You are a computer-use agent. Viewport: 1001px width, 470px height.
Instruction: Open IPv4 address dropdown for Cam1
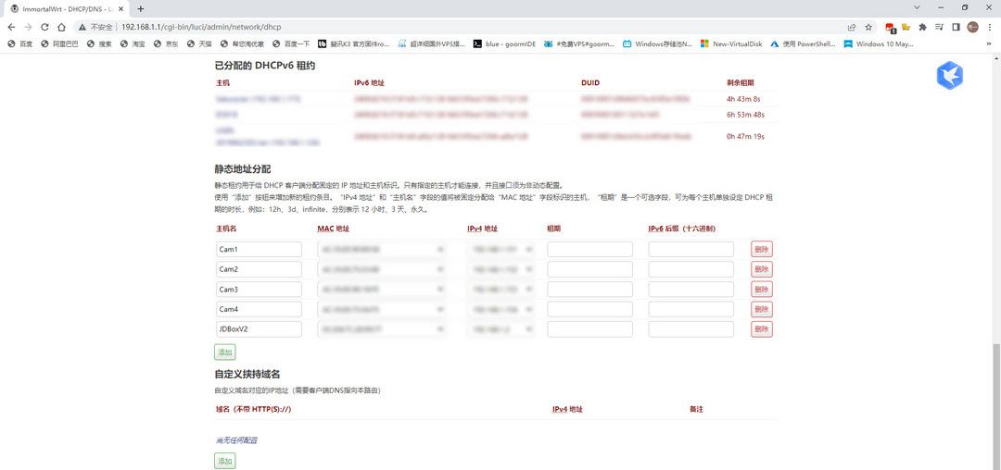point(501,249)
